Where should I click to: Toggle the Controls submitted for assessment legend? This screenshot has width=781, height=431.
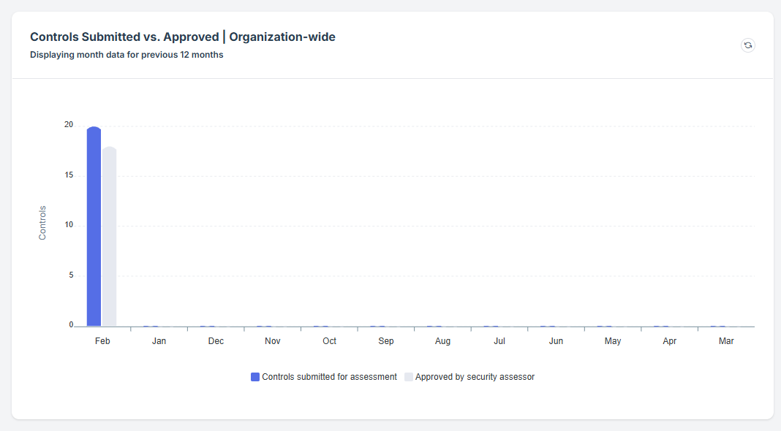pyautogui.click(x=329, y=377)
